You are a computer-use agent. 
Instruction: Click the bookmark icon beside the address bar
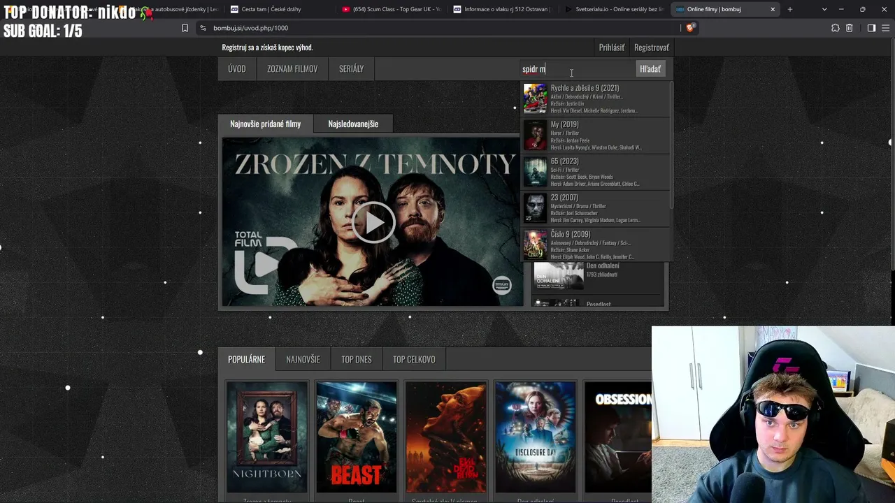(185, 28)
